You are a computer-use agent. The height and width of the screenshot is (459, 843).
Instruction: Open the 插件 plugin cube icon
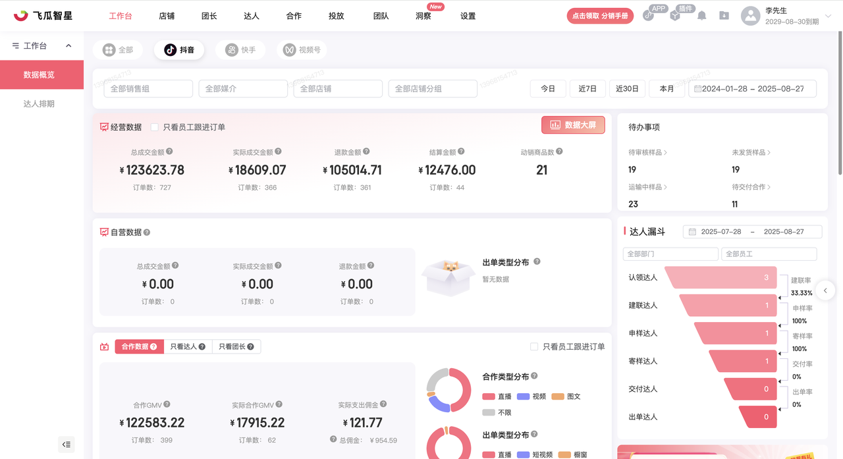pyautogui.click(x=675, y=16)
